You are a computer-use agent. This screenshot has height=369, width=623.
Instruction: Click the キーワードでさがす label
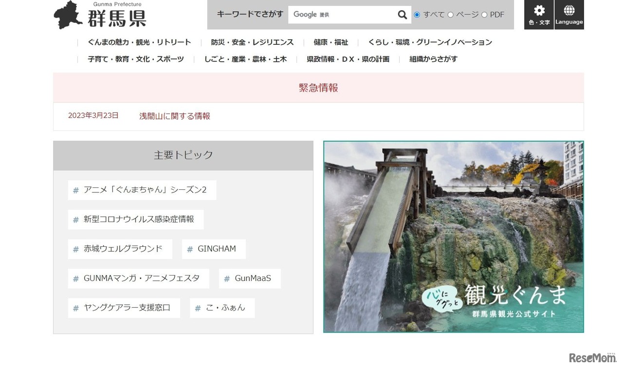tap(250, 14)
